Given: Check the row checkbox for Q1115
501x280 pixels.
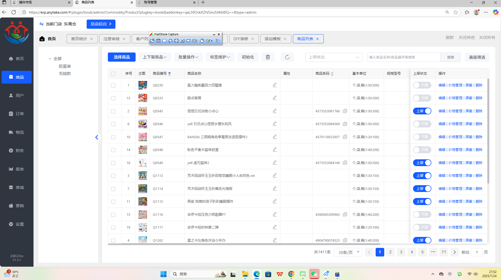Looking at the screenshot, I should pyautogui.click(x=113, y=202).
